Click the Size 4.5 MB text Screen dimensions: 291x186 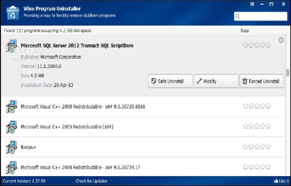coord(32,76)
